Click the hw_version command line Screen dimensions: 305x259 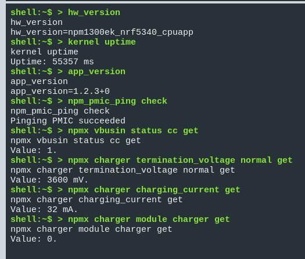tap(65, 13)
